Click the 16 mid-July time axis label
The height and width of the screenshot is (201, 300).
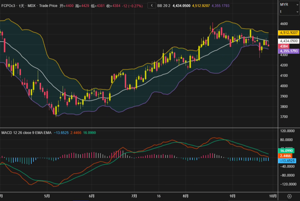pos(159,196)
